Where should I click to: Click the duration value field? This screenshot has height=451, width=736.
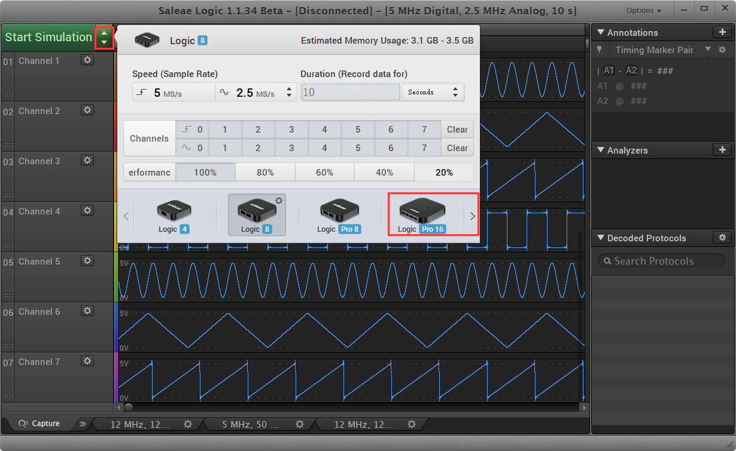[351, 92]
